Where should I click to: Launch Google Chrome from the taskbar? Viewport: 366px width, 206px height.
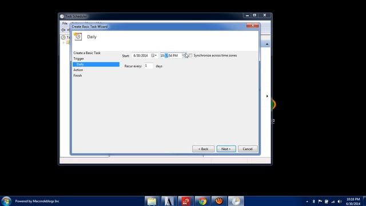click(x=202, y=201)
